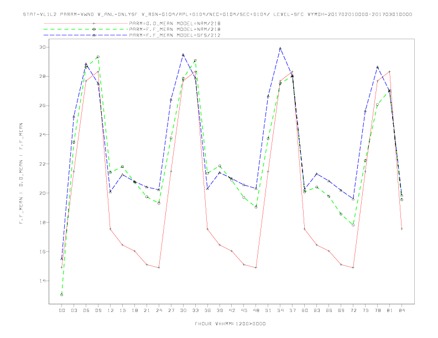The width and height of the screenshot is (438, 338).
Task: Click y-axis tick label 24
Action: (x=41, y=135)
